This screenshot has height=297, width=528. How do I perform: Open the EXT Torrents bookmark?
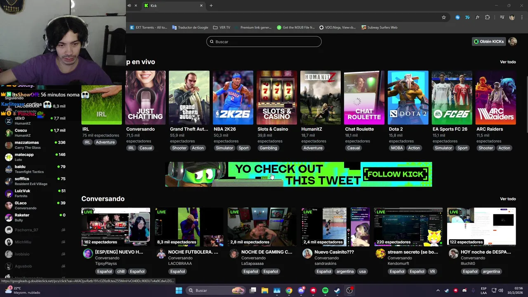tap(148, 28)
